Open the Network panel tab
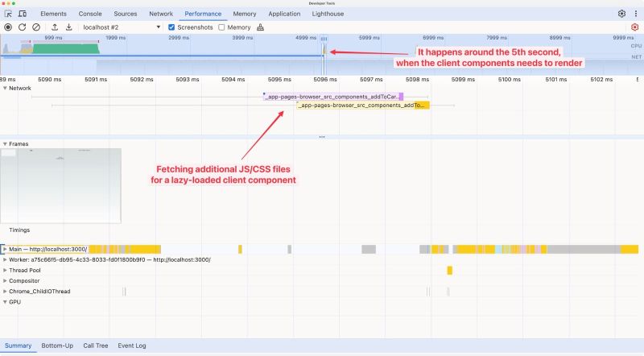Image resolution: width=644 pixels, height=356 pixels. tap(161, 14)
